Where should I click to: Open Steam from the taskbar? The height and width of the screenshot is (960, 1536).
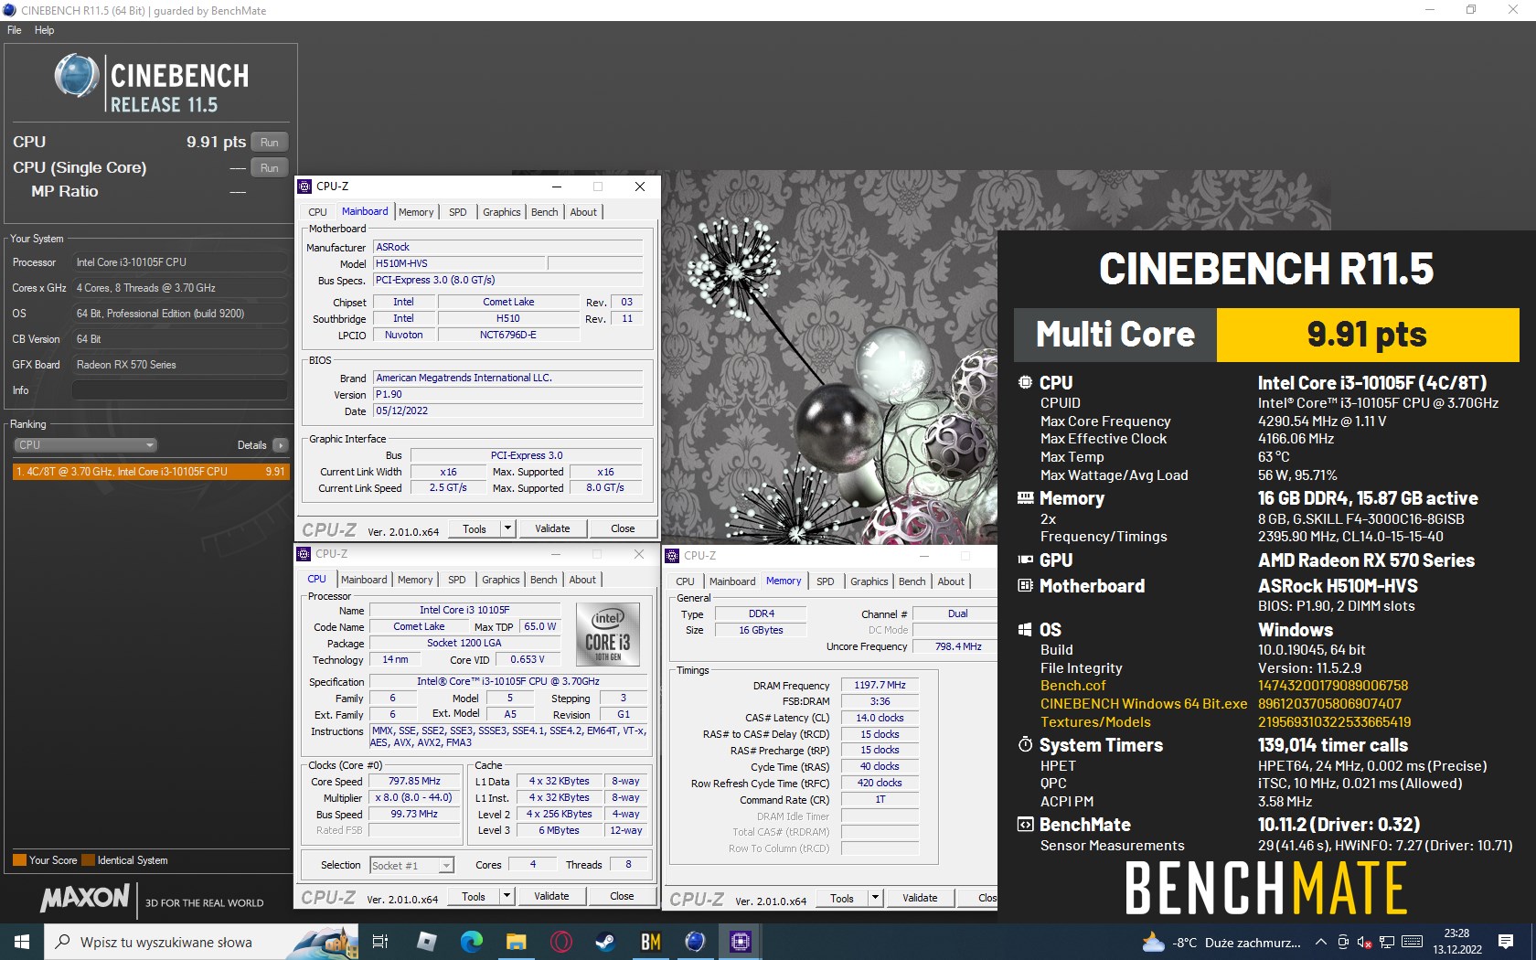606,942
